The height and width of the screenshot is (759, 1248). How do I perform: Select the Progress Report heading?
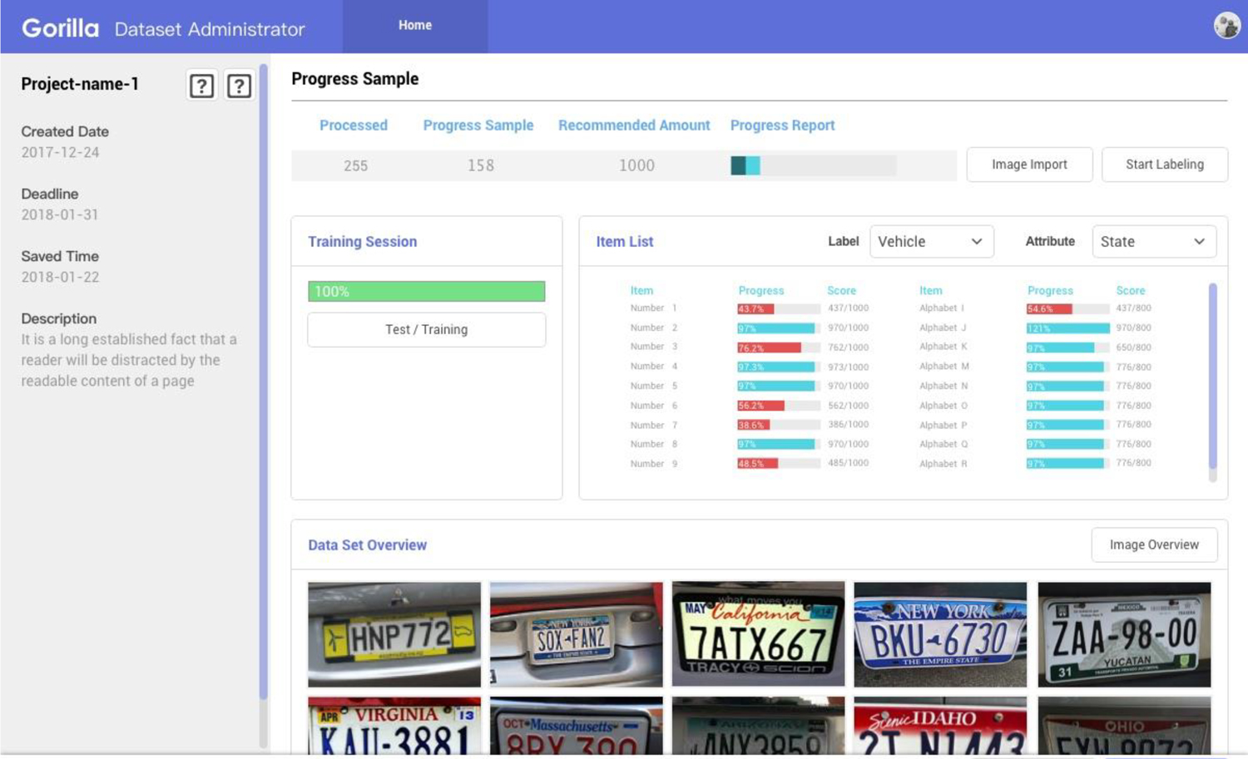click(x=782, y=126)
